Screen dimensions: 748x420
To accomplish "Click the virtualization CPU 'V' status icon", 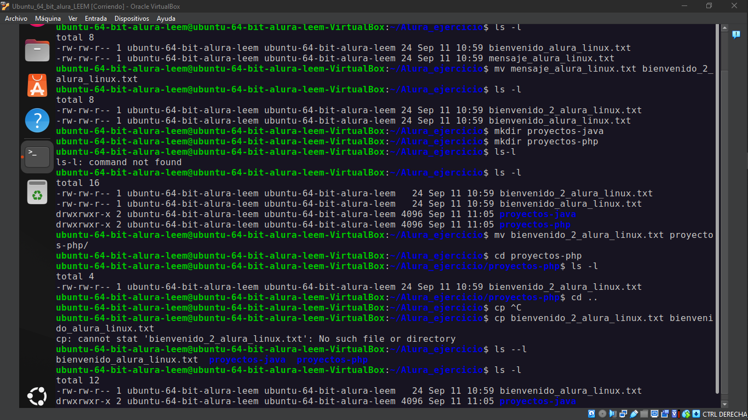I will pyautogui.click(x=676, y=414).
